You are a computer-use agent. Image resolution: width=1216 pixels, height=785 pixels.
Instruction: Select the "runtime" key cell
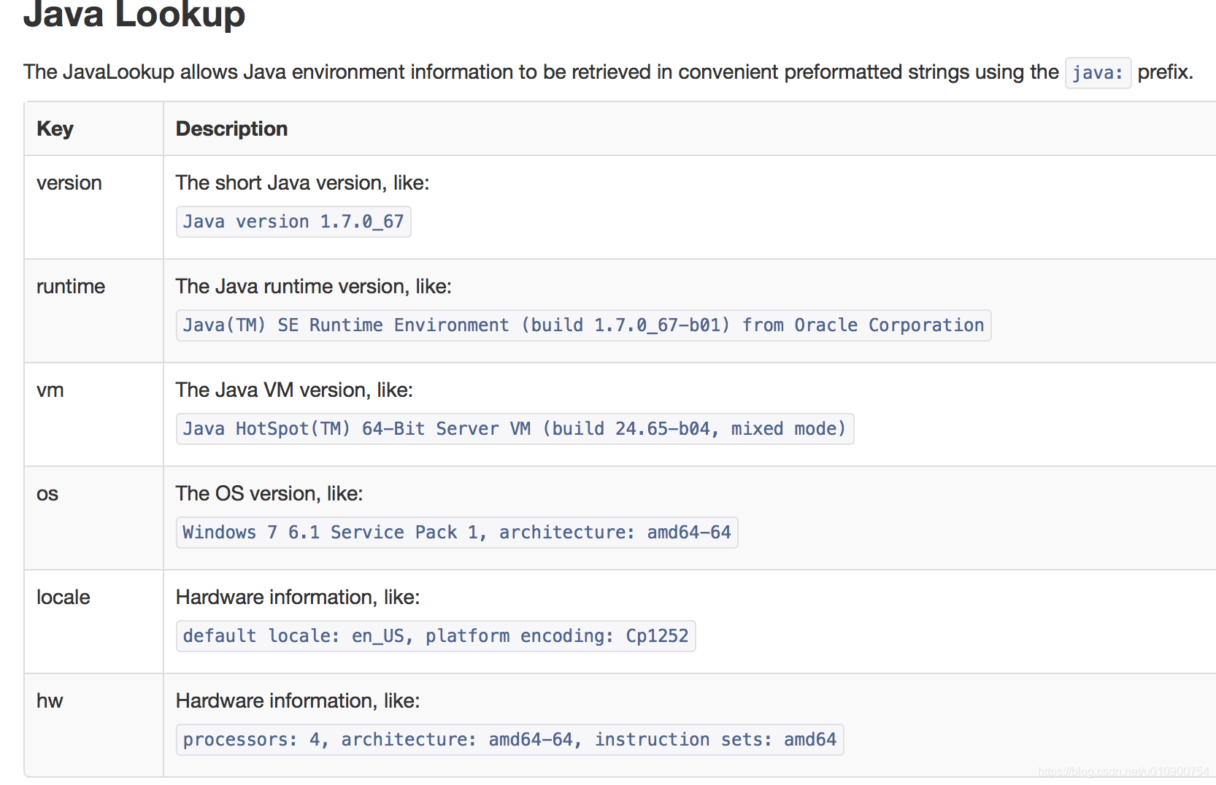pyautogui.click(x=71, y=286)
